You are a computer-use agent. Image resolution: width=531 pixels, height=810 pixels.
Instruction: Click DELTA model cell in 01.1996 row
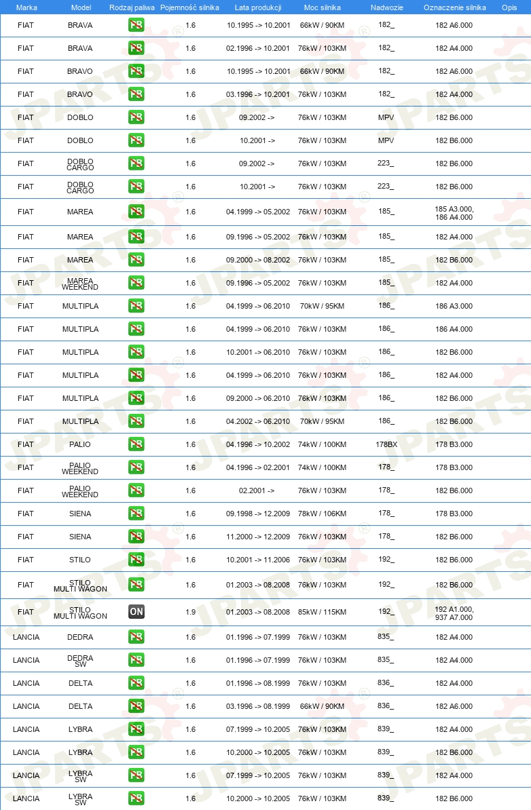pyautogui.click(x=80, y=683)
